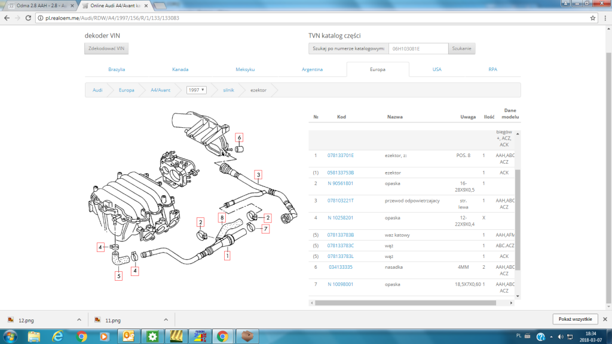The height and width of the screenshot is (344, 612).
Task: Close the downloads bar
Action: coord(605,319)
